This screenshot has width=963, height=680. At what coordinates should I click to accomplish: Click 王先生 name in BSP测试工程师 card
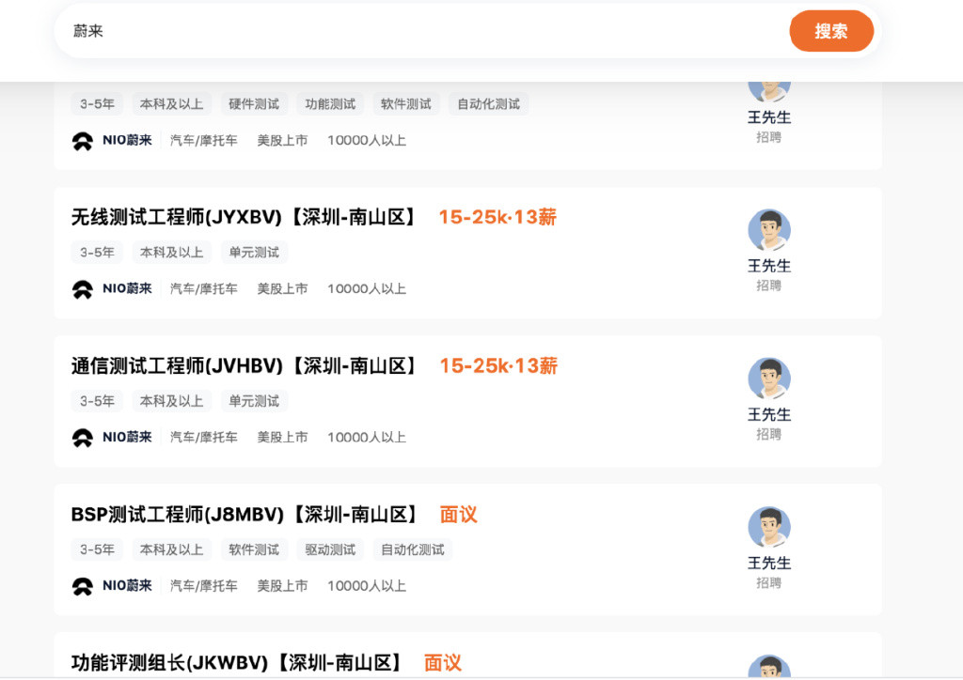pos(769,564)
